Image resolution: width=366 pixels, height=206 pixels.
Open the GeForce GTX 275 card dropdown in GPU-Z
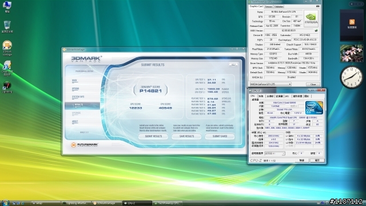(x=270, y=84)
